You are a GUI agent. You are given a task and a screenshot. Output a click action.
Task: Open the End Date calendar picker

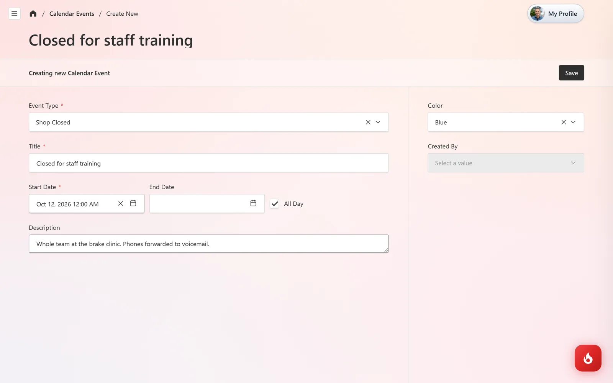point(253,203)
